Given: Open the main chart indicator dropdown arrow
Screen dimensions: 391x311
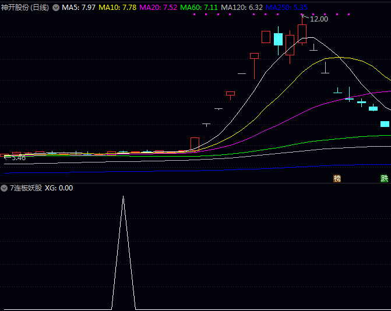Looking at the screenshot, I should pyautogui.click(x=56, y=8).
